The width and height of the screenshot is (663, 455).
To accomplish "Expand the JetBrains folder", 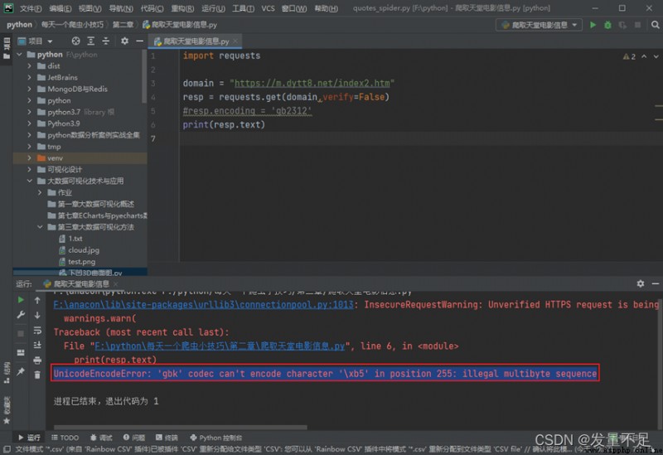I will [29, 77].
